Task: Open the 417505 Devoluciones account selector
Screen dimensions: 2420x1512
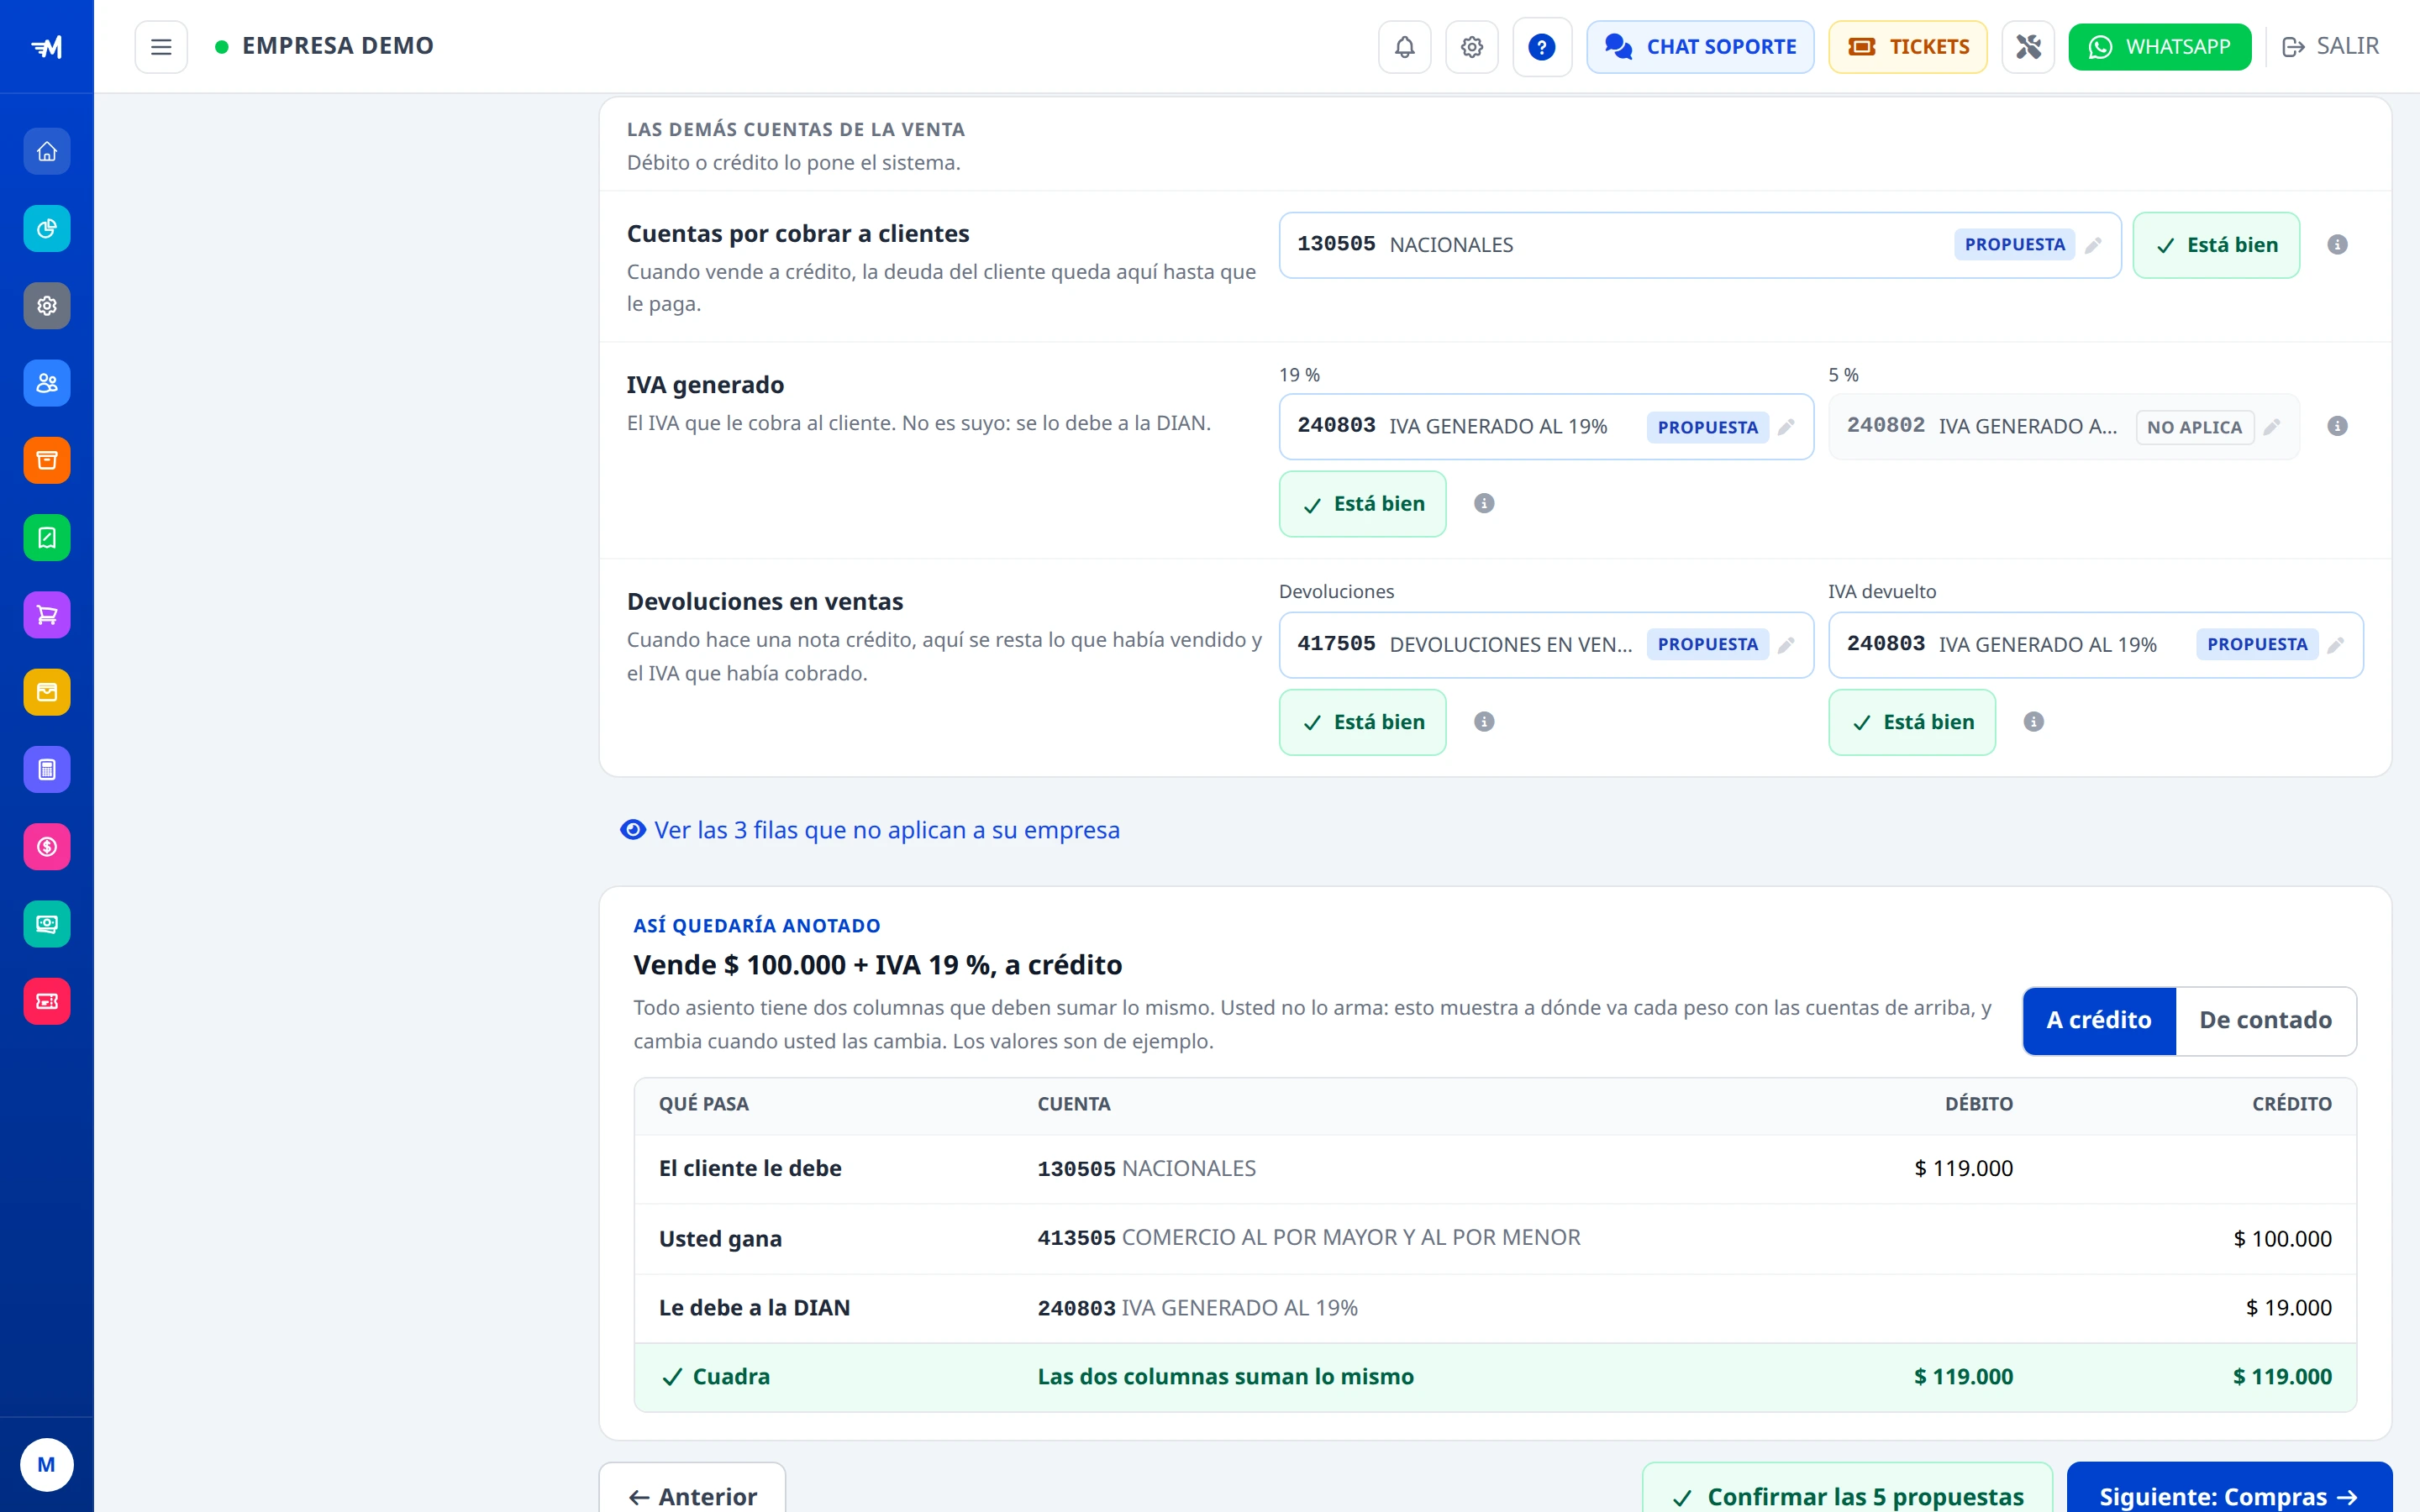Action: click(1545, 645)
